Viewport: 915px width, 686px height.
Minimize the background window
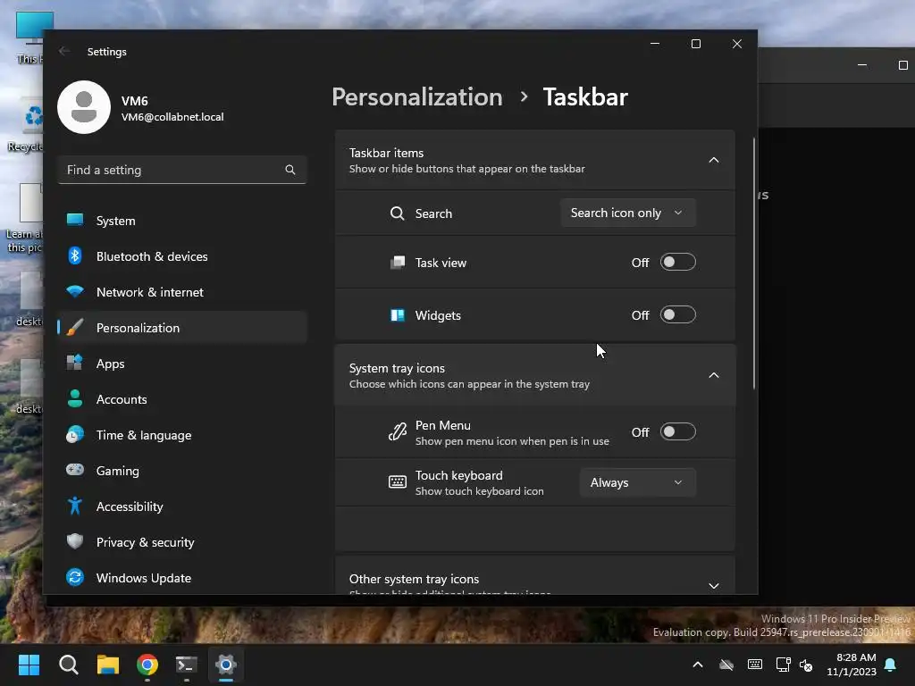point(862,65)
